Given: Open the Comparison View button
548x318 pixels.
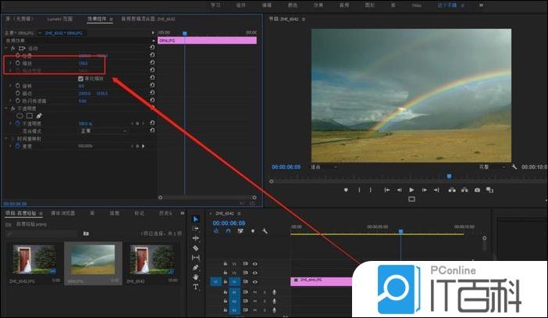Looking at the screenshot, I should 489,190.
